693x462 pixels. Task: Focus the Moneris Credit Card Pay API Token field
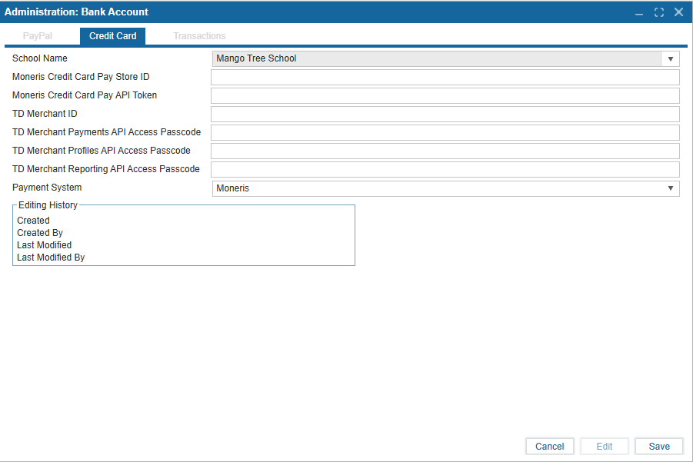click(445, 95)
